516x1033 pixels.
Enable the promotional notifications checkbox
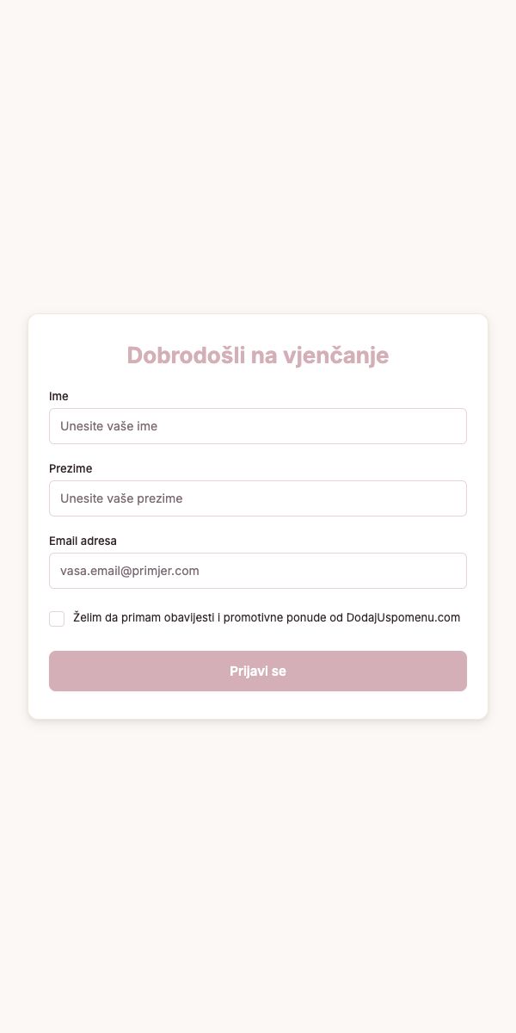[57, 619]
